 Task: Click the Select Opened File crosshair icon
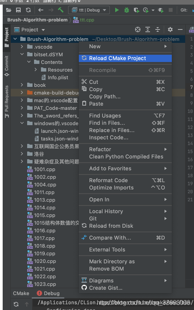click(x=138, y=29)
